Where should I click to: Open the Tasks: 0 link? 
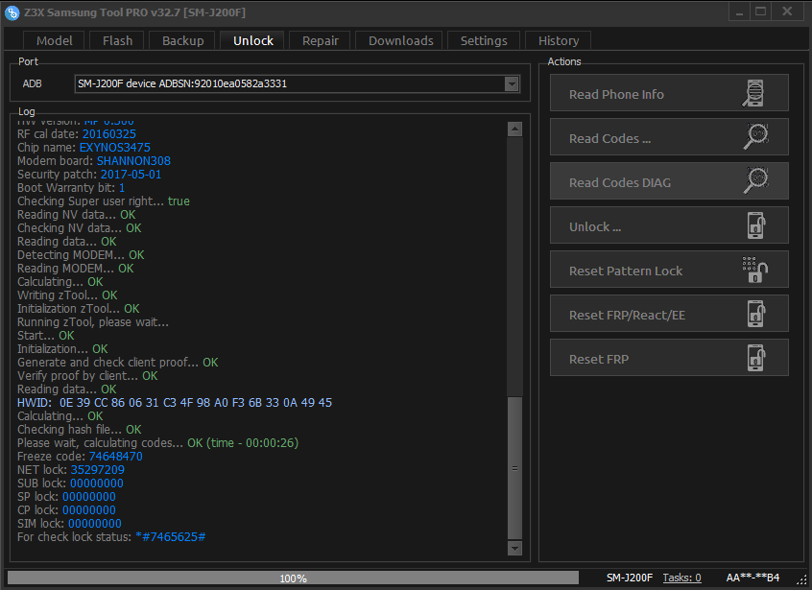coord(681,578)
